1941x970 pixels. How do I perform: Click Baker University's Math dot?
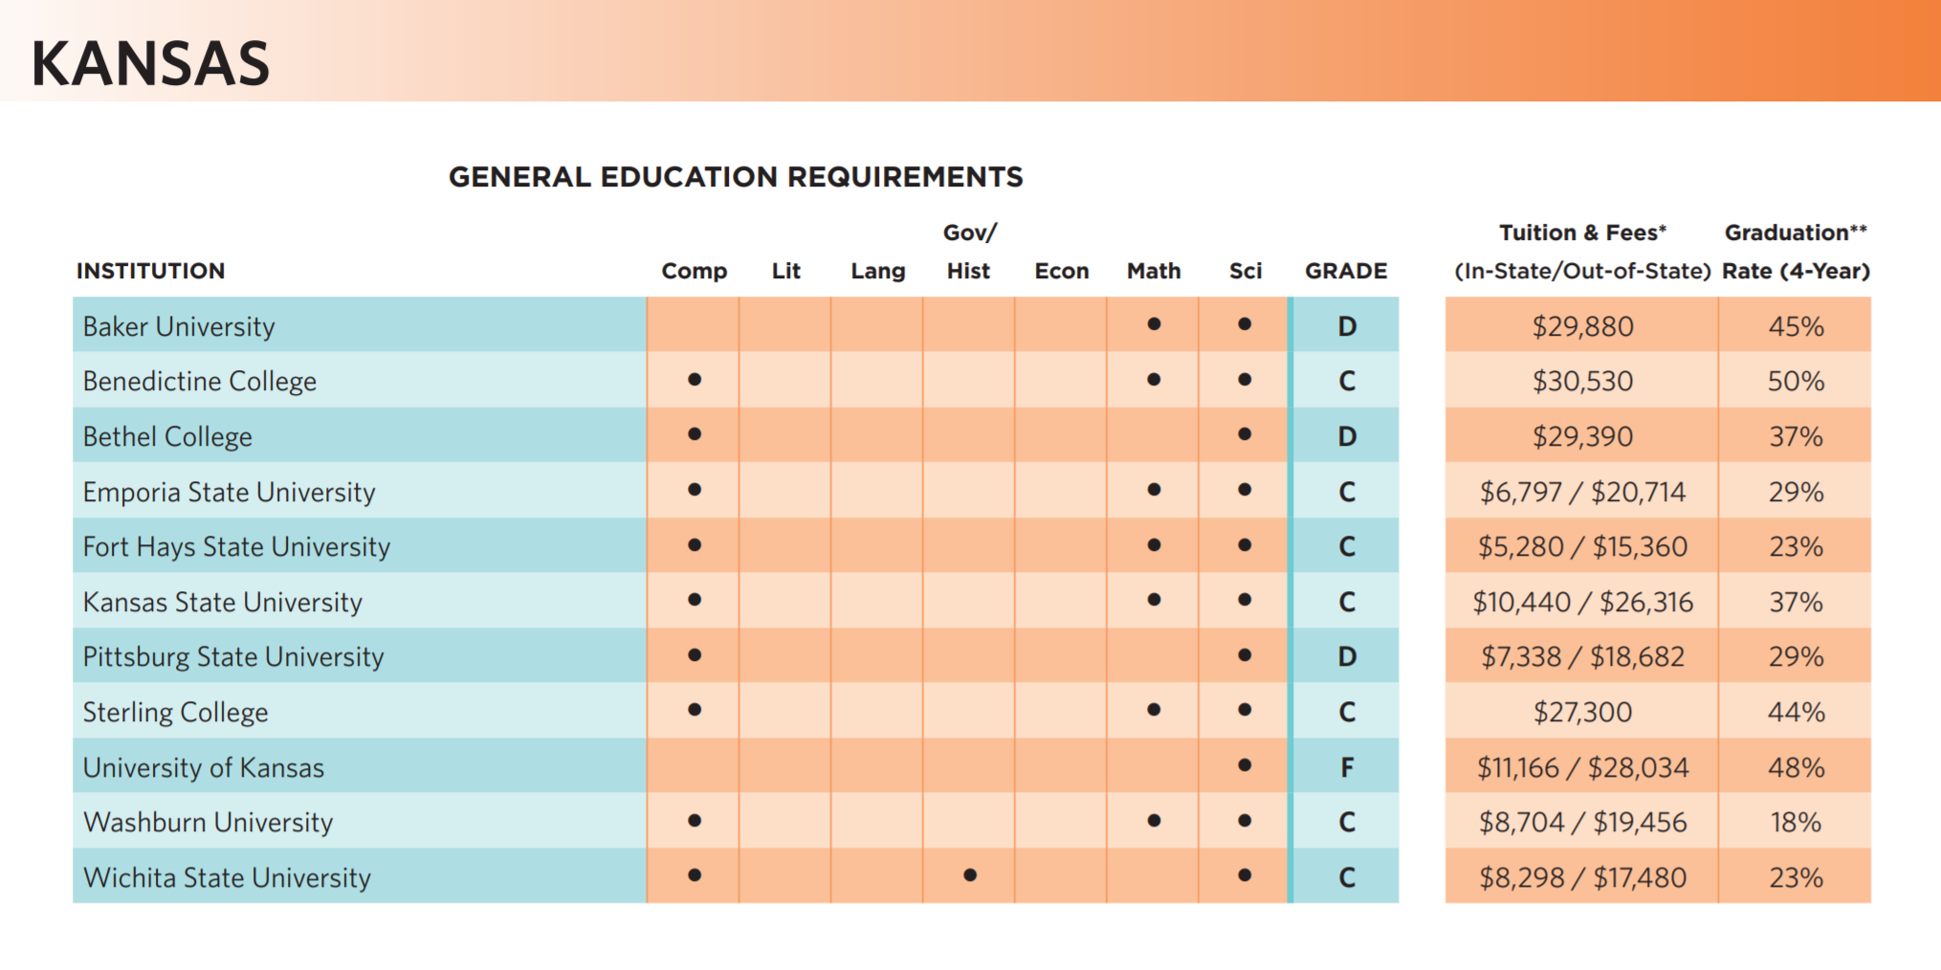(1154, 324)
